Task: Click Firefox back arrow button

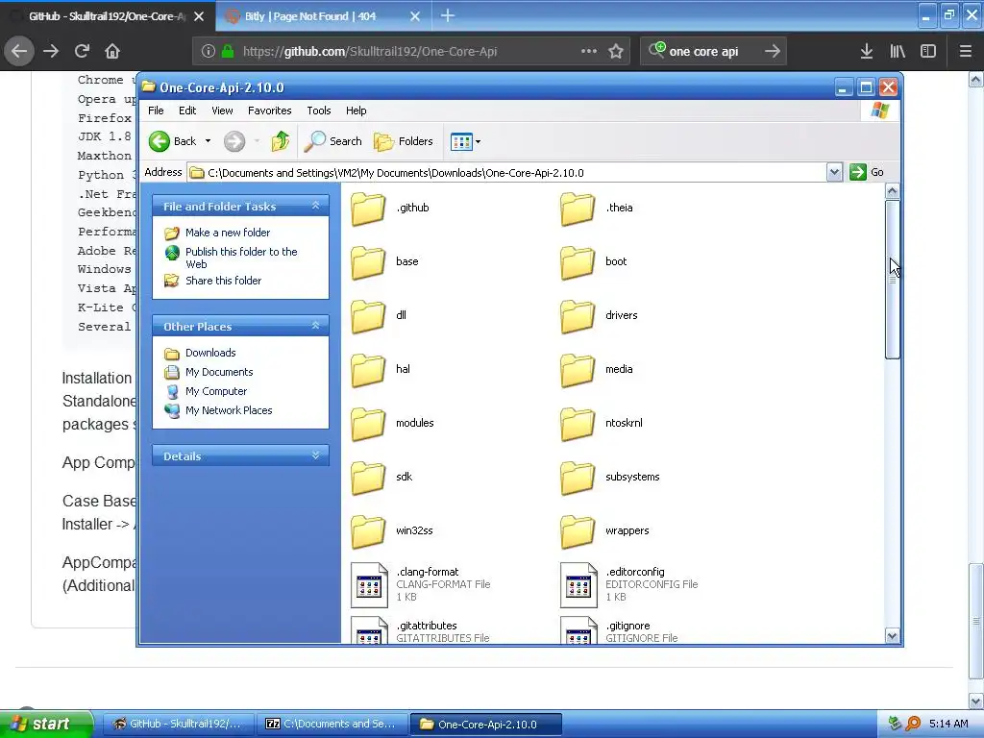Action: click(x=19, y=51)
